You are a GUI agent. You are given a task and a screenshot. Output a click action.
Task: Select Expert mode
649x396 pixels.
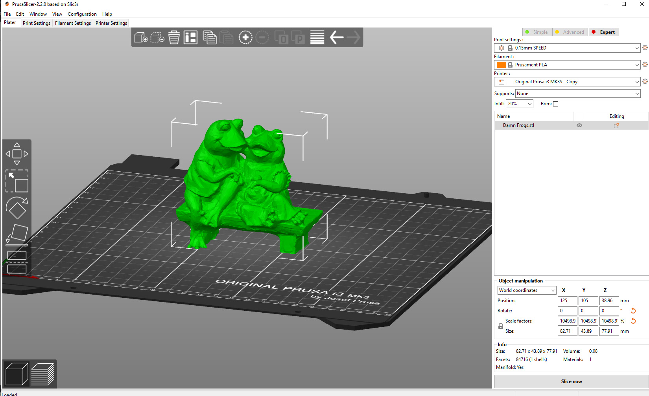tap(604, 32)
